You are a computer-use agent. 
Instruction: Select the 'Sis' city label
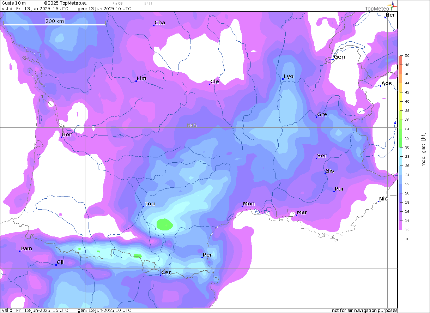coord(330,171)
